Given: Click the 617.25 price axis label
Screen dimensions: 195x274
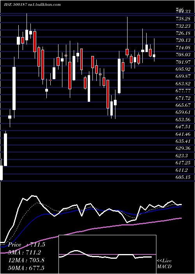Looking at the screenshot, I should pos(183,163).
